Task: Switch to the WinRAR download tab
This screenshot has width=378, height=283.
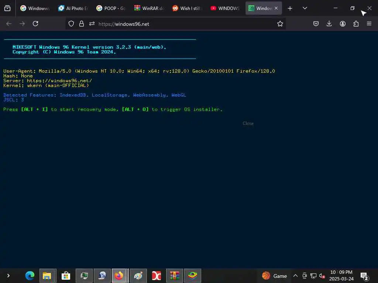Action: [x=149, y=8]
